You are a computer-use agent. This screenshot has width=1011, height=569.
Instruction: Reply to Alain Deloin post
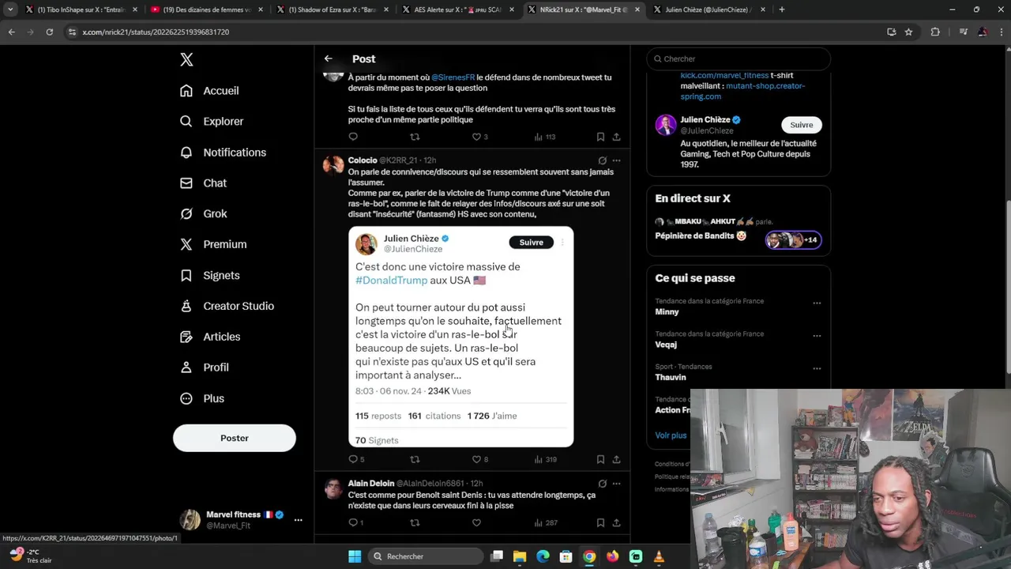(x=353, y=522)
